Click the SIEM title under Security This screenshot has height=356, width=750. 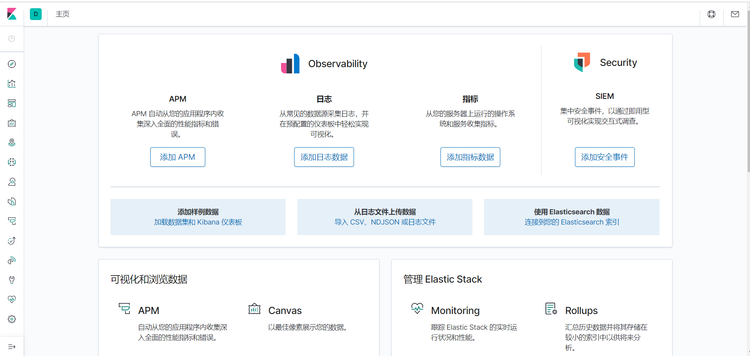click(605, 96)
